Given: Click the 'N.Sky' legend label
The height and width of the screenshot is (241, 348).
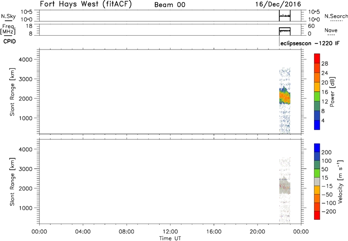Looking at the screenshot, I should pos(8,17).
